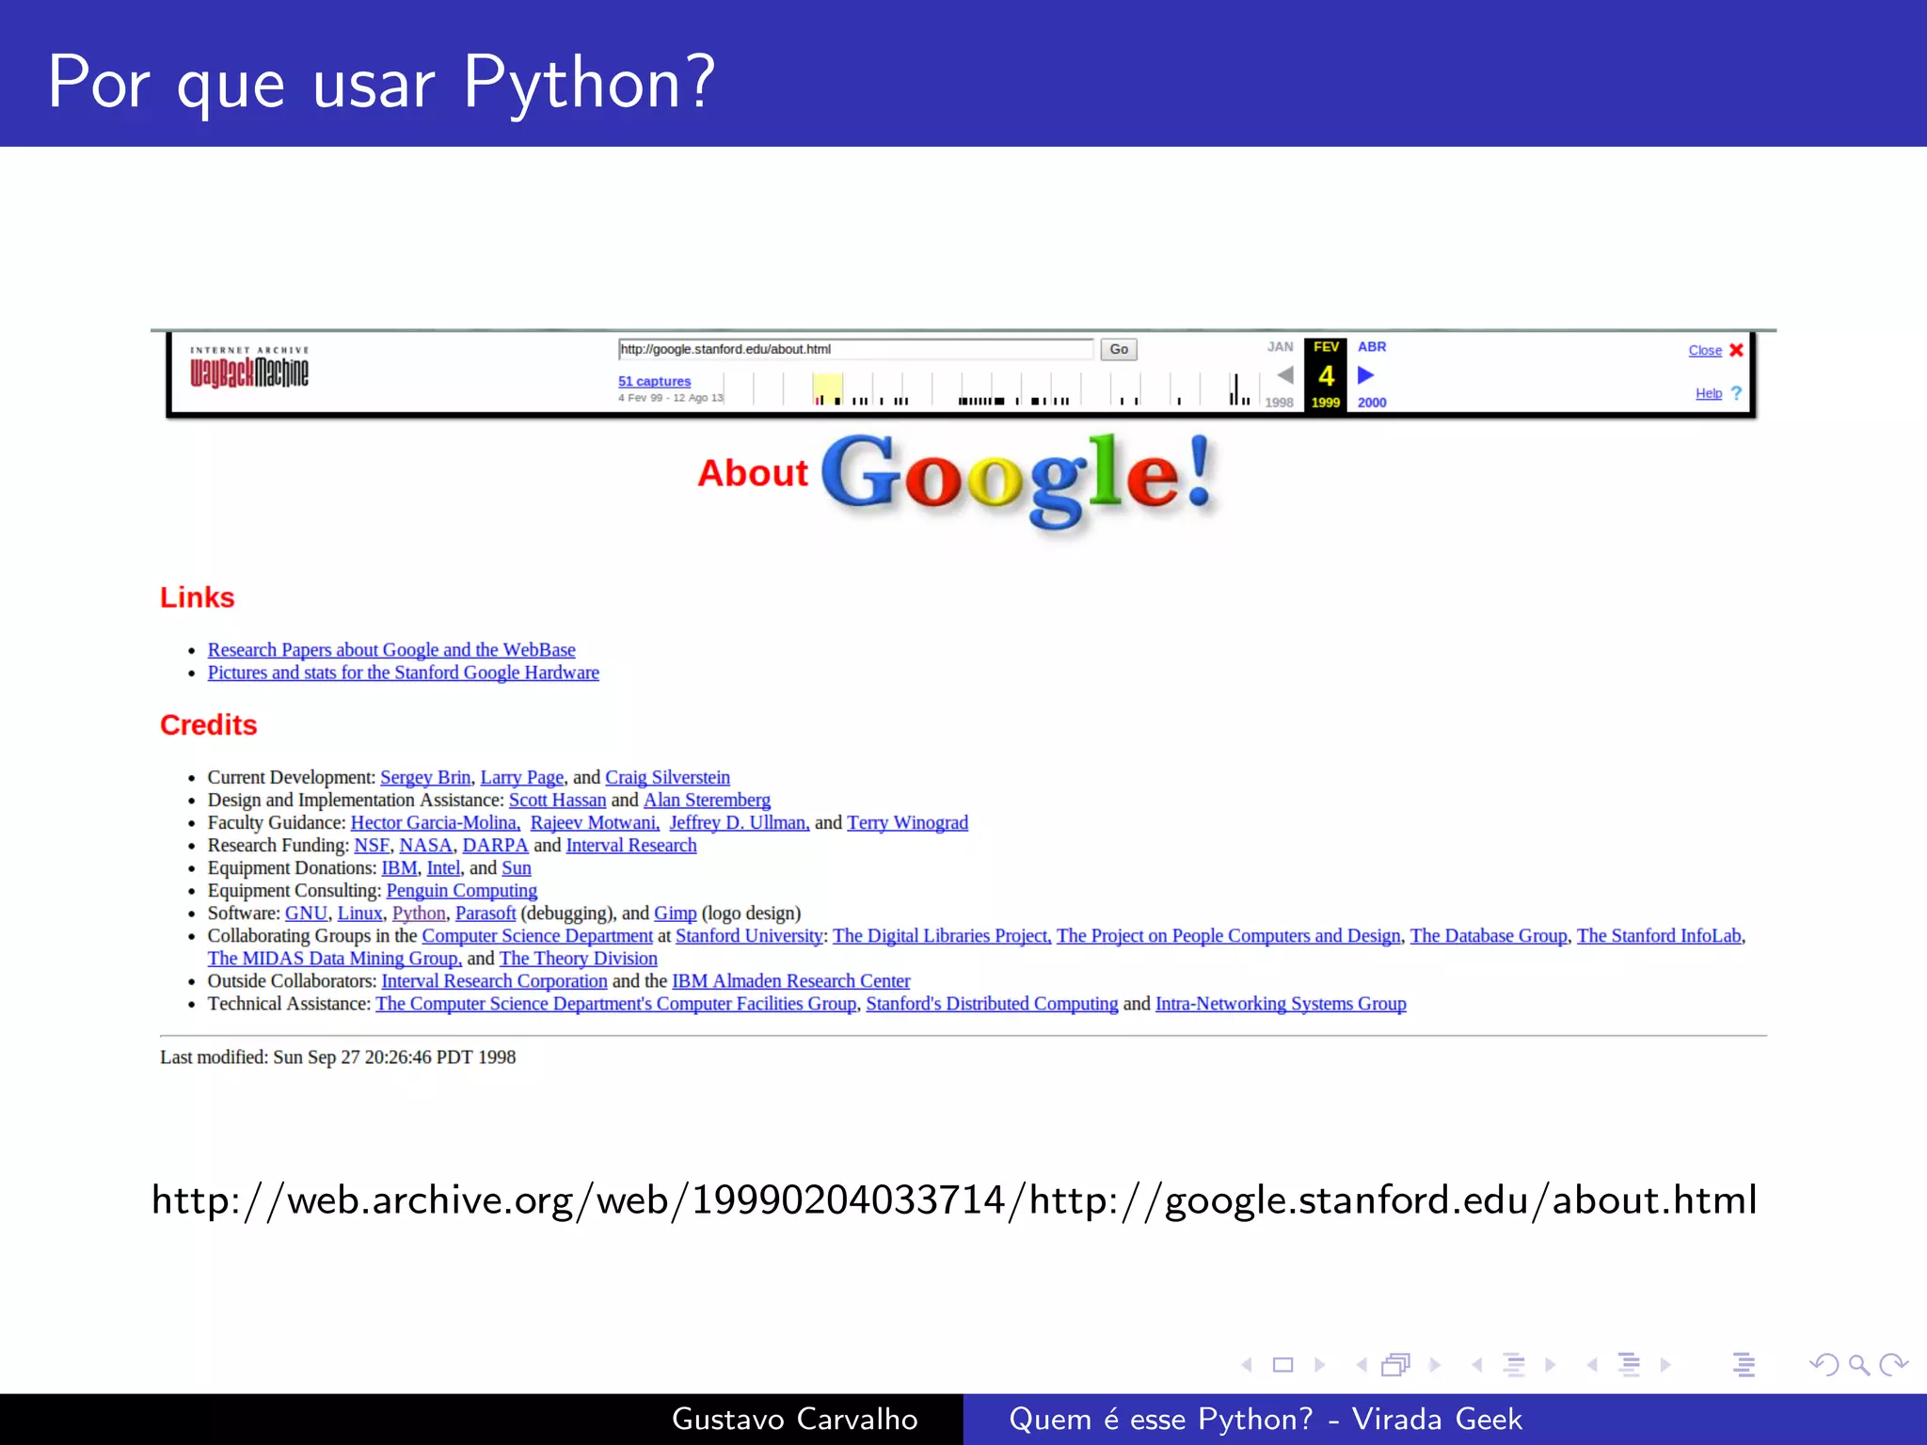
Task: Click the Go button
Action: [1119, 349]
